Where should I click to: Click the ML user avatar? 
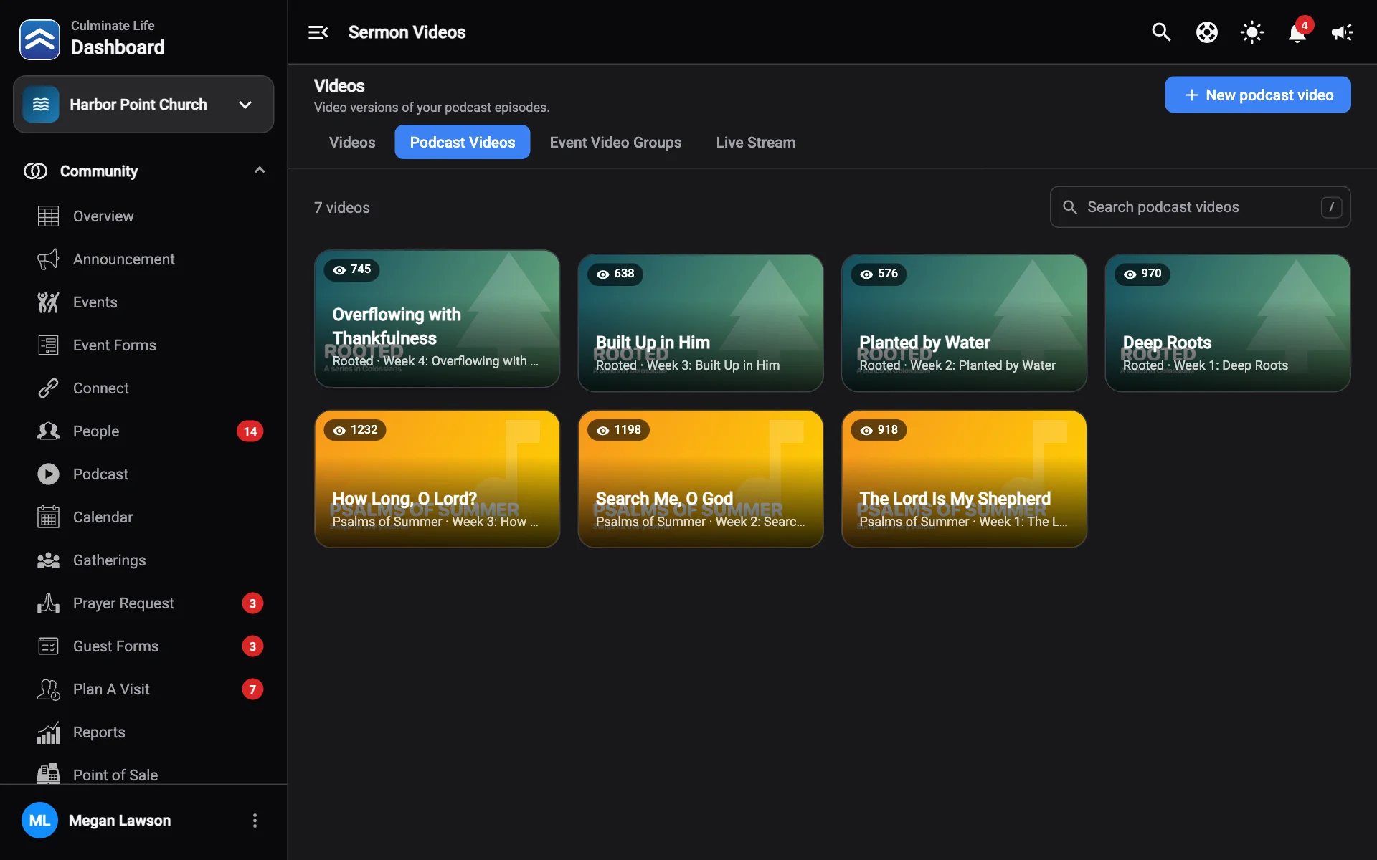click(39, 821)
